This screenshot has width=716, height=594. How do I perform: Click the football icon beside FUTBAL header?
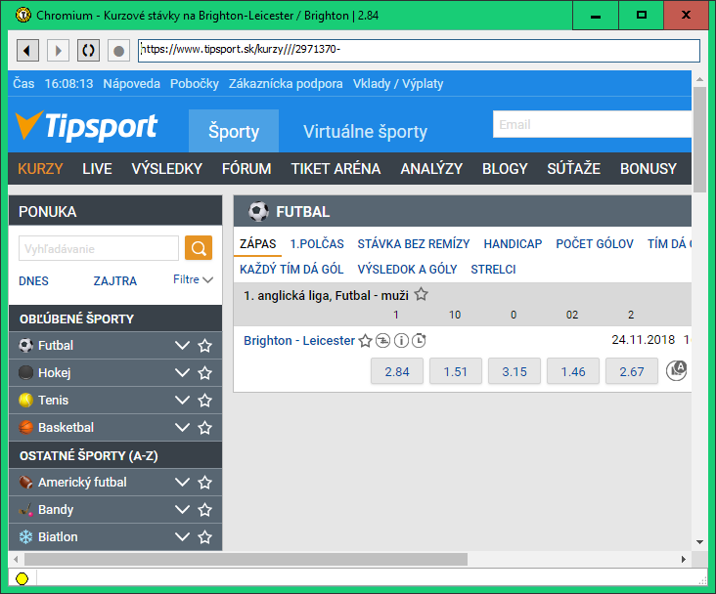(258, 212)
